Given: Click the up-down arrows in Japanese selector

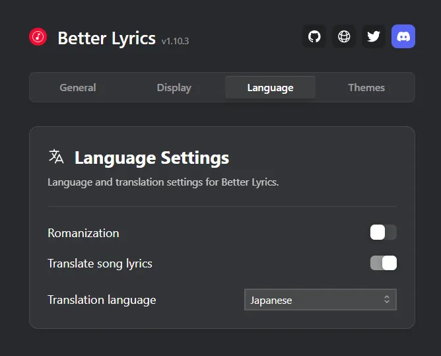Looking at the screenshot, I should point(387,299).
